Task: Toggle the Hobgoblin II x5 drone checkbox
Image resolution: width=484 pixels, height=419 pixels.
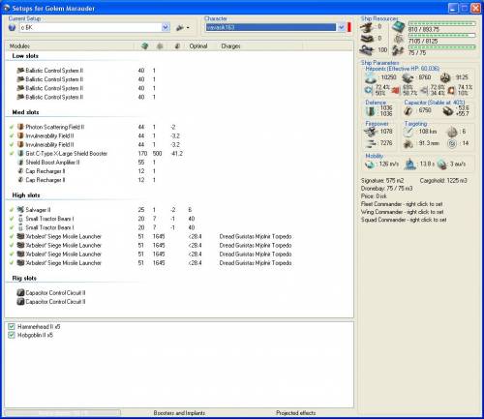Action: [x=12, y=335]
